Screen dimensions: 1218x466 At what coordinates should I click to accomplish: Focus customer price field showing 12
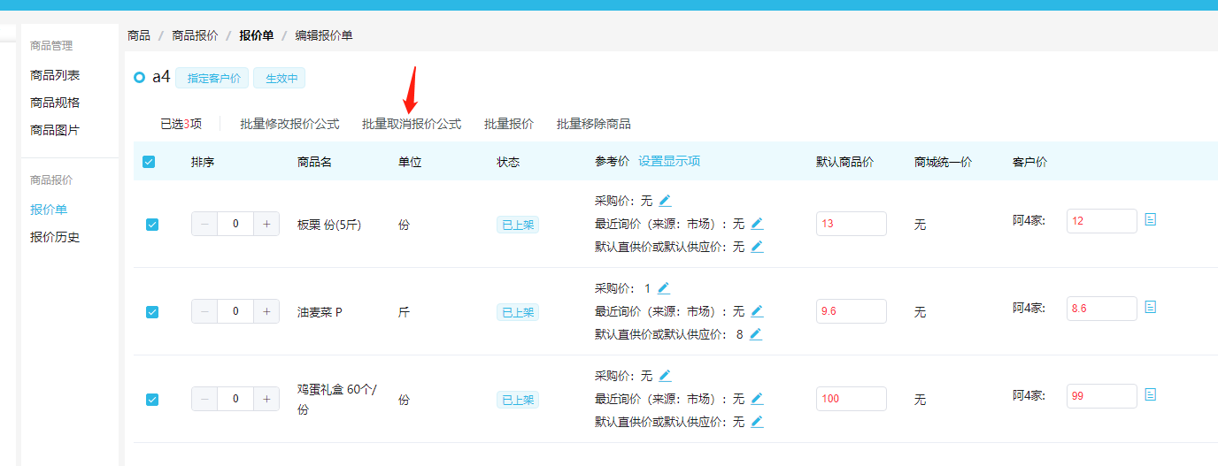pos(1102,221)
